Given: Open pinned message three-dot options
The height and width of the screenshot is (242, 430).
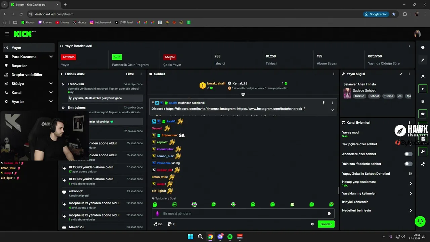Looking at the screenshot, I should tap(333, 103).
